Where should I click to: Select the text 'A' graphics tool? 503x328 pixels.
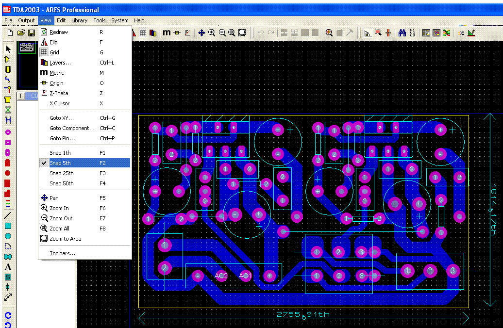click(8, 267)
